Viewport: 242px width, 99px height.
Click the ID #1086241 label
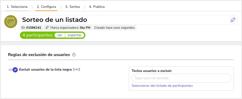point(31,28)
